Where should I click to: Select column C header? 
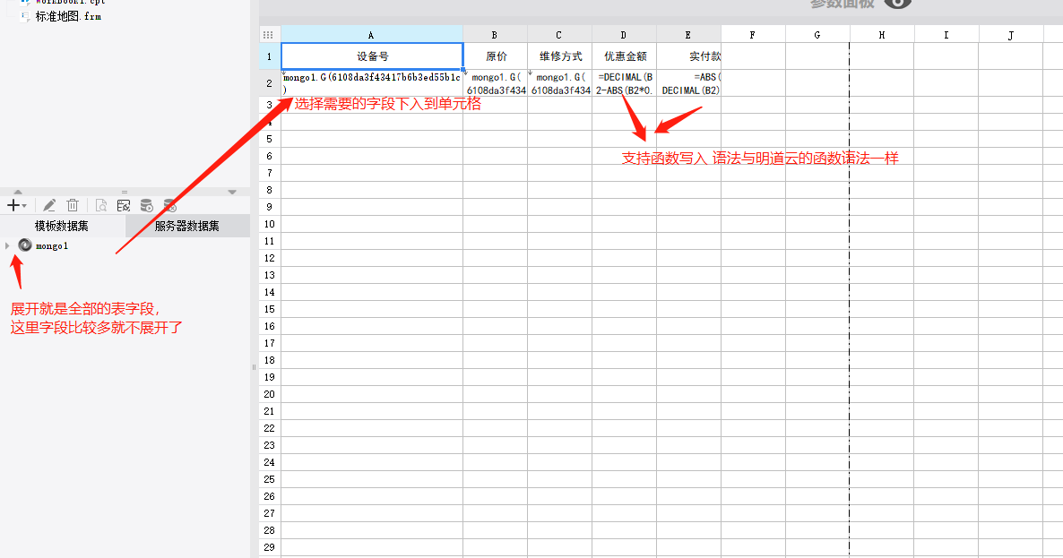click(x=559, y=35)
